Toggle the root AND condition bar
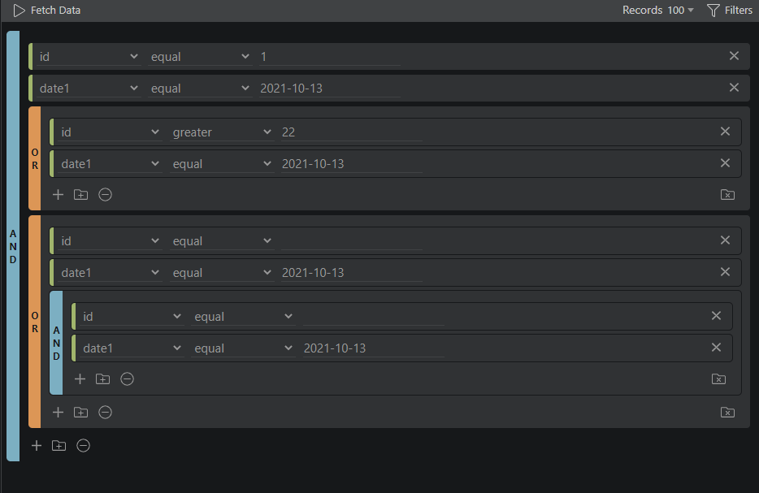Screen dimensions: 759x493 [x=12, y=246]
